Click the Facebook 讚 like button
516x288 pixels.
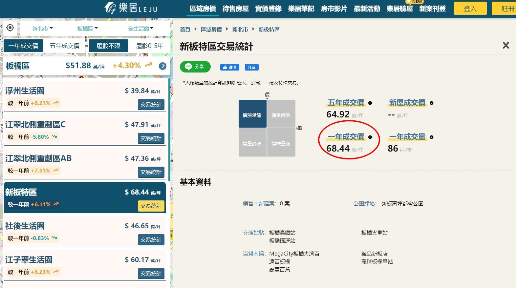pos(229,67)
